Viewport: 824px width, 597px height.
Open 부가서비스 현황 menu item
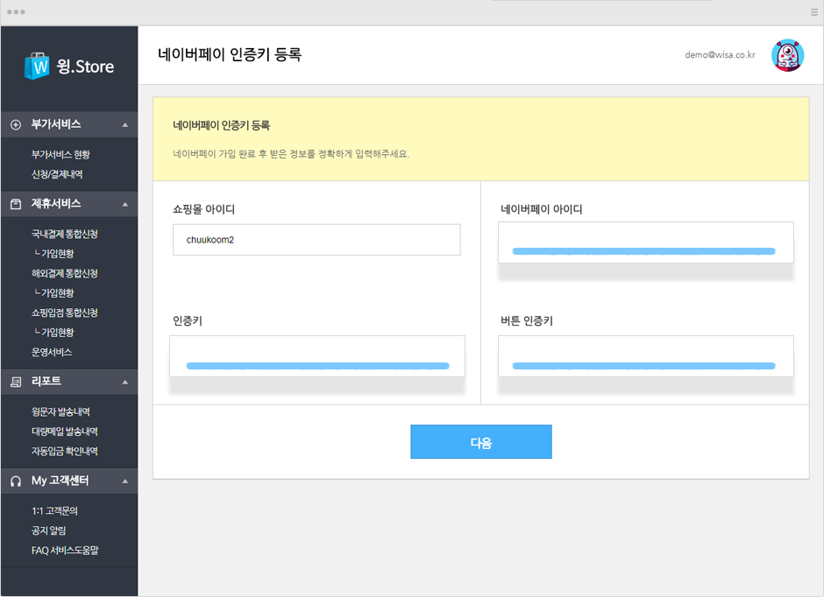coord(60,154)
